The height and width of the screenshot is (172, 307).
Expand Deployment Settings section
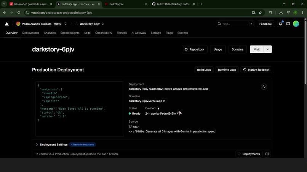click(x=37, y=144)
